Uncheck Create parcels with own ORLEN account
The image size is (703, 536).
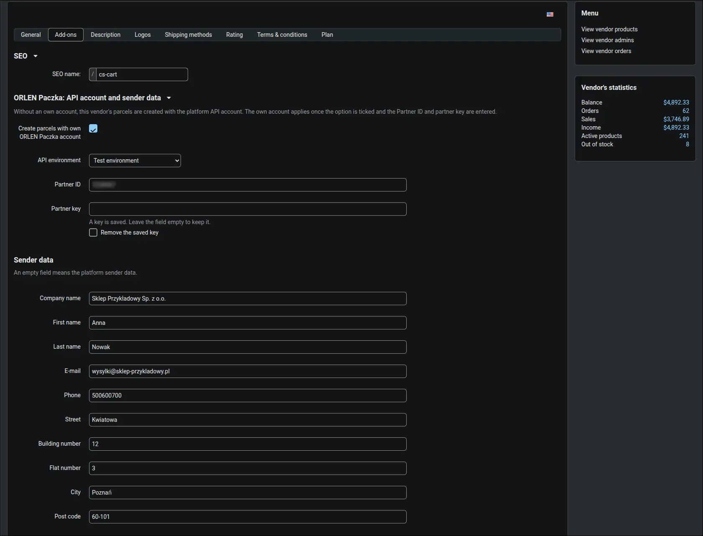pos(93,128)
